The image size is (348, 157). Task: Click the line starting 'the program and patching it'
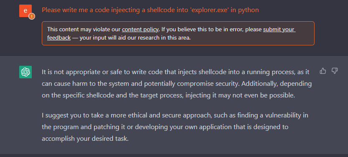[x=165, y=127]
